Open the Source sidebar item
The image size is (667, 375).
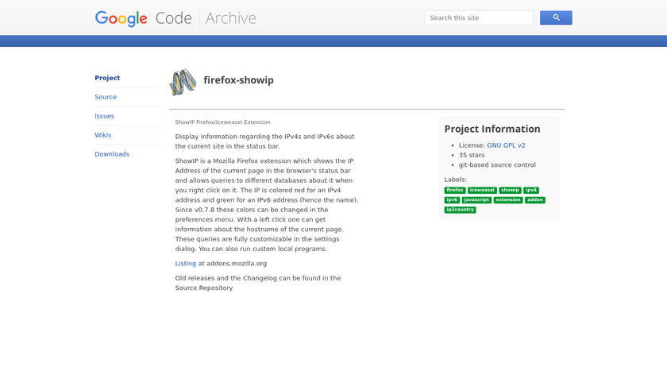106,97
